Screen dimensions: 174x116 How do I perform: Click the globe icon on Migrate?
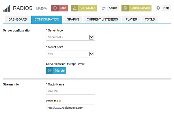pos(50,70)
